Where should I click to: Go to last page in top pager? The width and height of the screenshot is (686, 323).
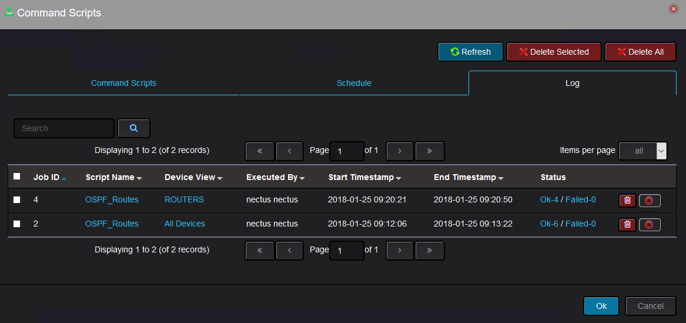[430, 151]
